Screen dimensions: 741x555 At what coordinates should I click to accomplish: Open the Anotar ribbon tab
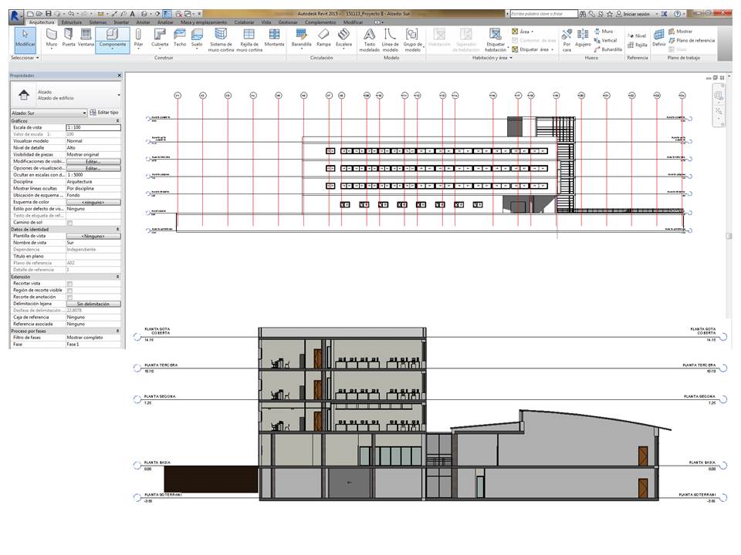(x=144, y=22)
